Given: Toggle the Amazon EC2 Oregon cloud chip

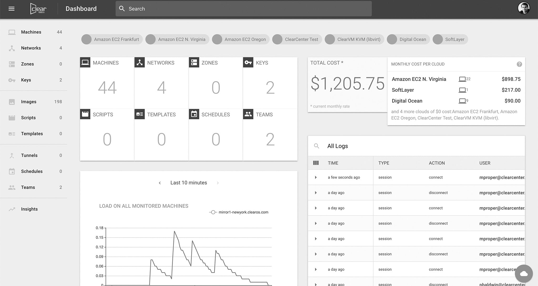Looking at the screenshot, I should [241, 39].
